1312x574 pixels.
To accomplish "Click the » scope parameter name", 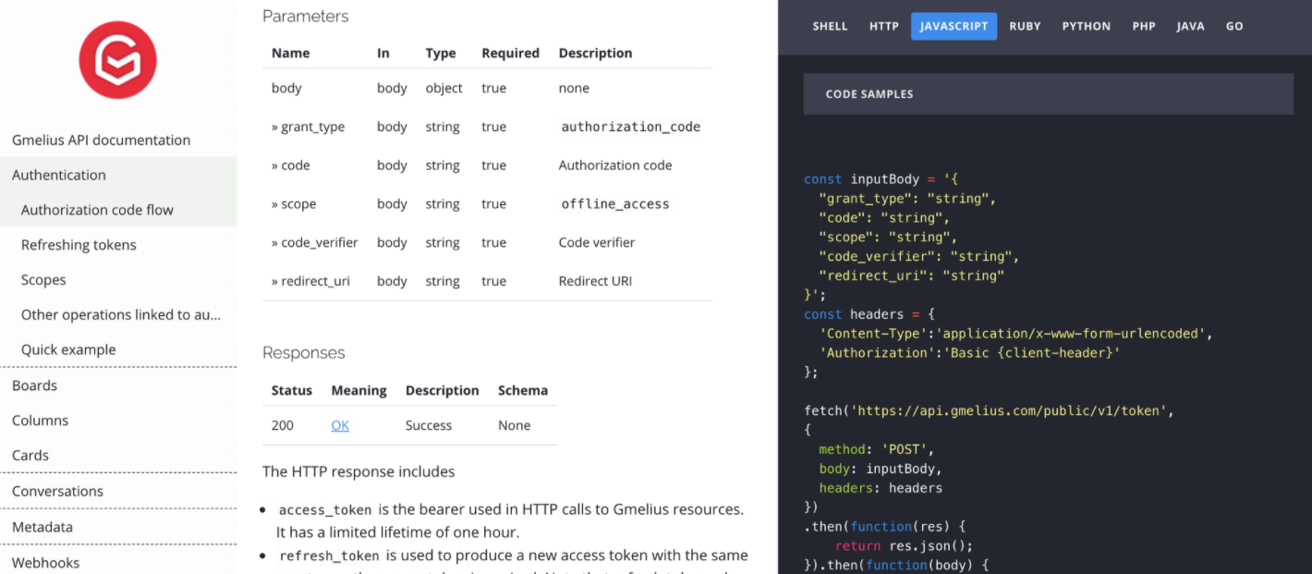I will [x=293, y=204].
